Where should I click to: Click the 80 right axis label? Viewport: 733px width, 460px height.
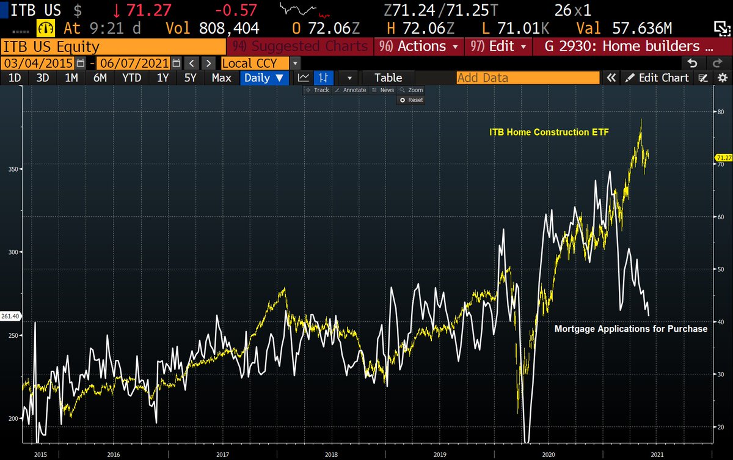click(721, 112)
